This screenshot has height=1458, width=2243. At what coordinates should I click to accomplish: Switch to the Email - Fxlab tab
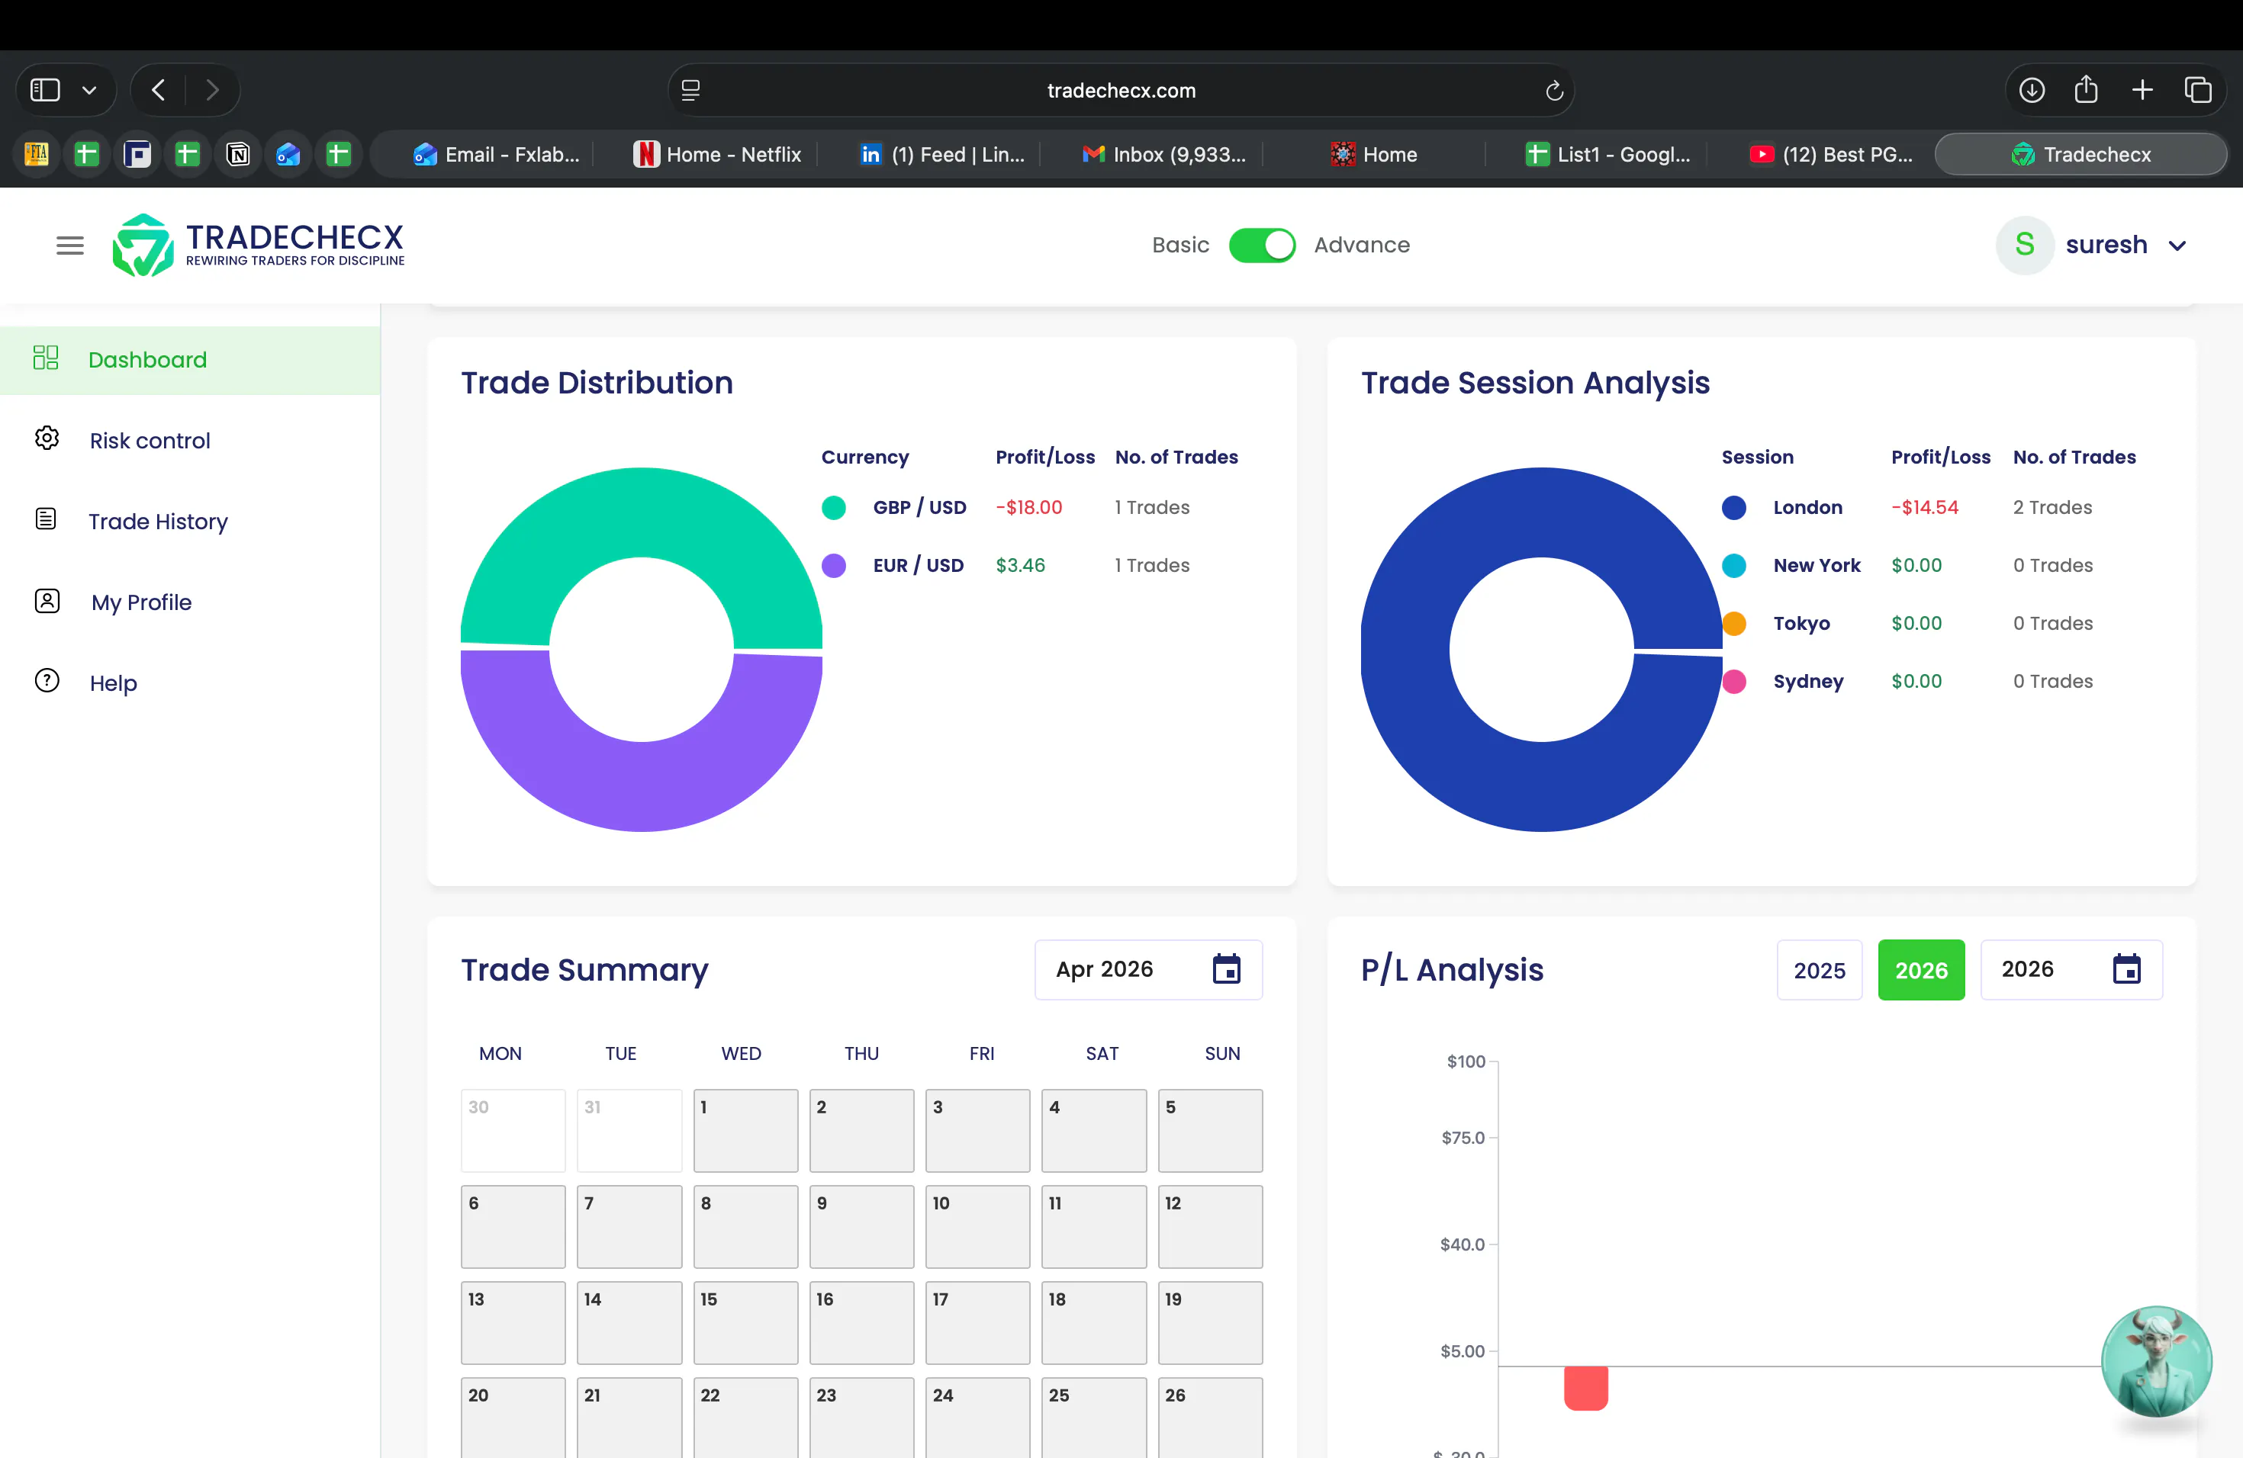pos(496,155)
